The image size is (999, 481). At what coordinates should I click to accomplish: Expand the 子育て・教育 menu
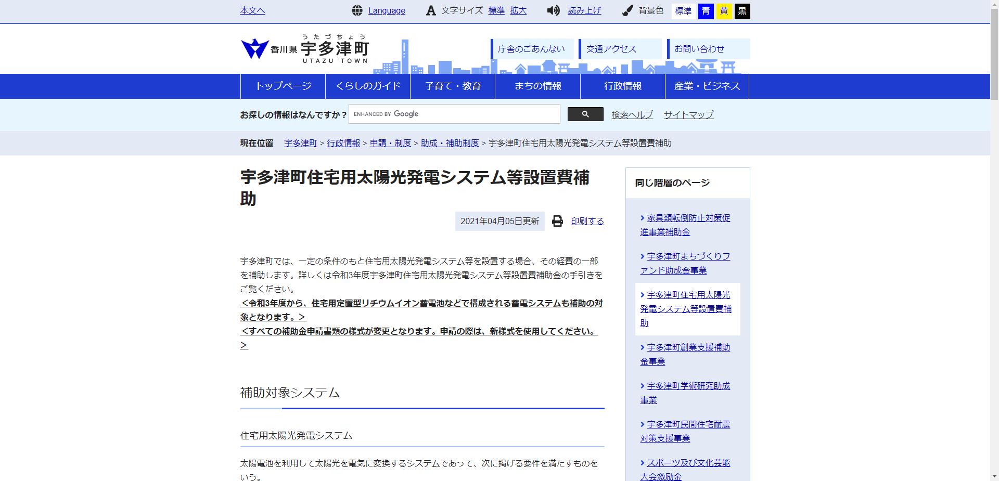[x=453, y=86]
